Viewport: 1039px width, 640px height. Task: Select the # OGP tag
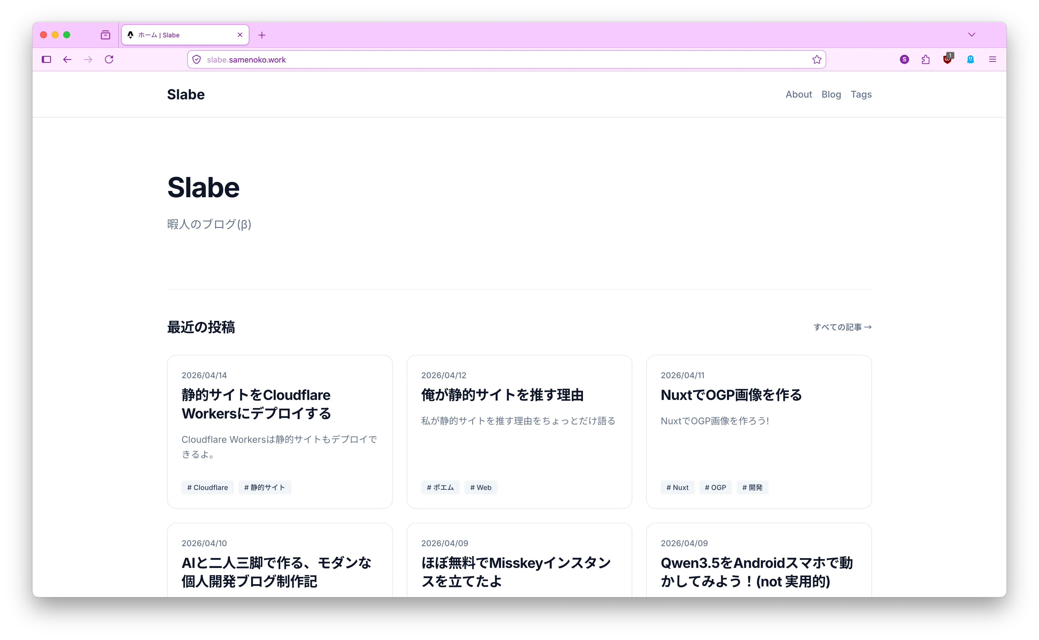click(x=715, y=488)
